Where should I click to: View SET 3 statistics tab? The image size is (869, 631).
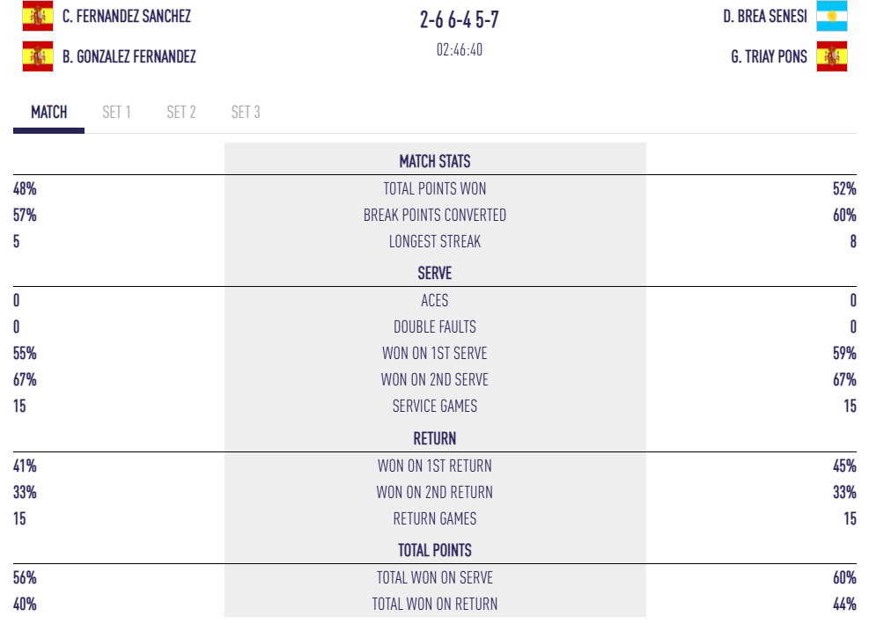click(246, 112)
